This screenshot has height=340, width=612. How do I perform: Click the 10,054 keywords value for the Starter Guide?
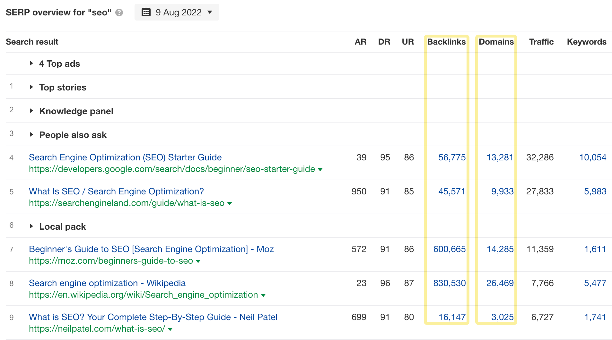(592, 157)
